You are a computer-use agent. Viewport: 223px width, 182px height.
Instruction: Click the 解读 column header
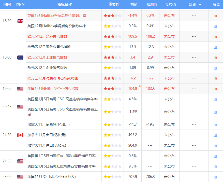(216, 4)
